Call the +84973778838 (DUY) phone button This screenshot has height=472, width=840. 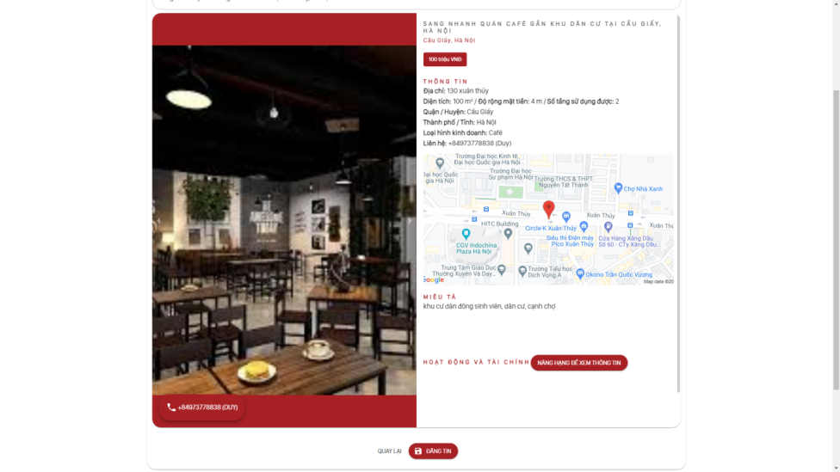pos(202,408)
